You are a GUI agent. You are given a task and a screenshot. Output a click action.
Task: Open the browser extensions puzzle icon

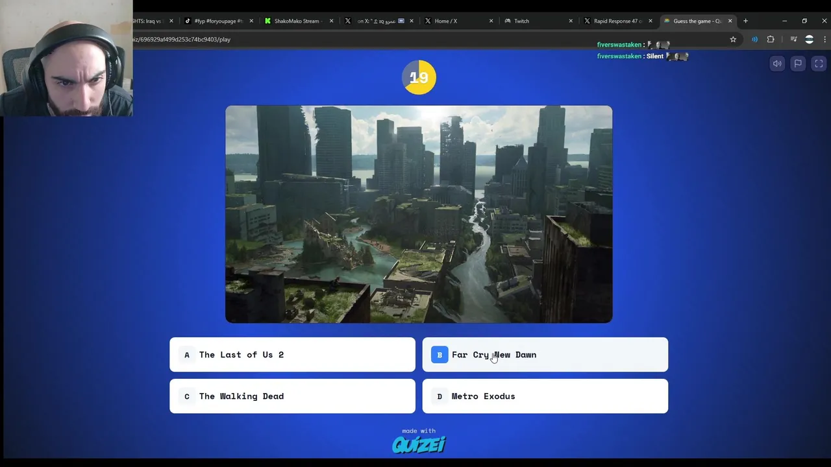(x=771, y=40)
